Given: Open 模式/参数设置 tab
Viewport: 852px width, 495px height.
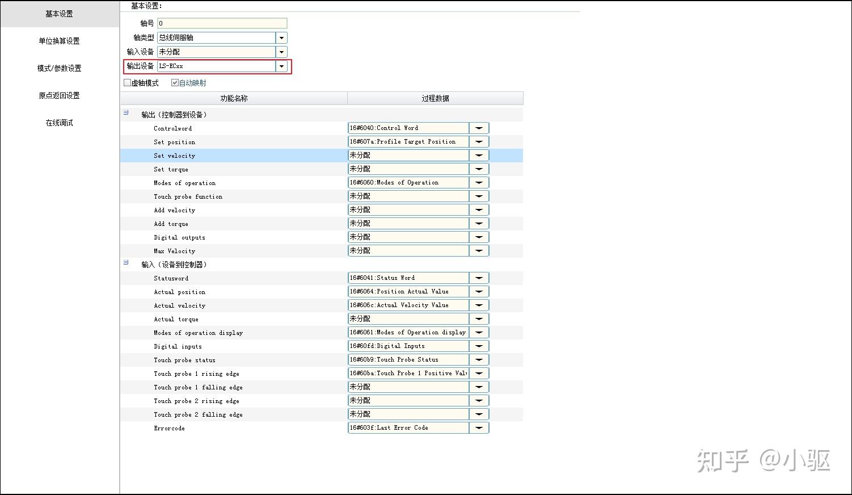Looking at the screenshot, I should [59, 68].
